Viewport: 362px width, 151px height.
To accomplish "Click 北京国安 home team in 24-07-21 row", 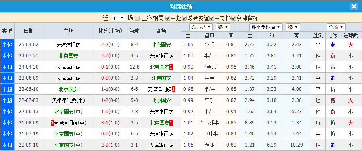I will tap(68, 56).
